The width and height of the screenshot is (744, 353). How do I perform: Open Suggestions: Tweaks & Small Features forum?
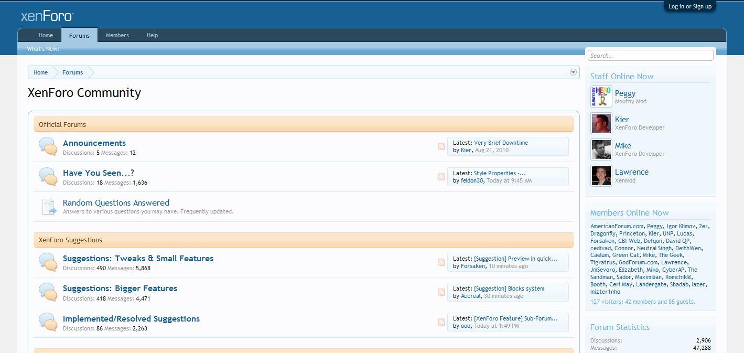[138, 258]
